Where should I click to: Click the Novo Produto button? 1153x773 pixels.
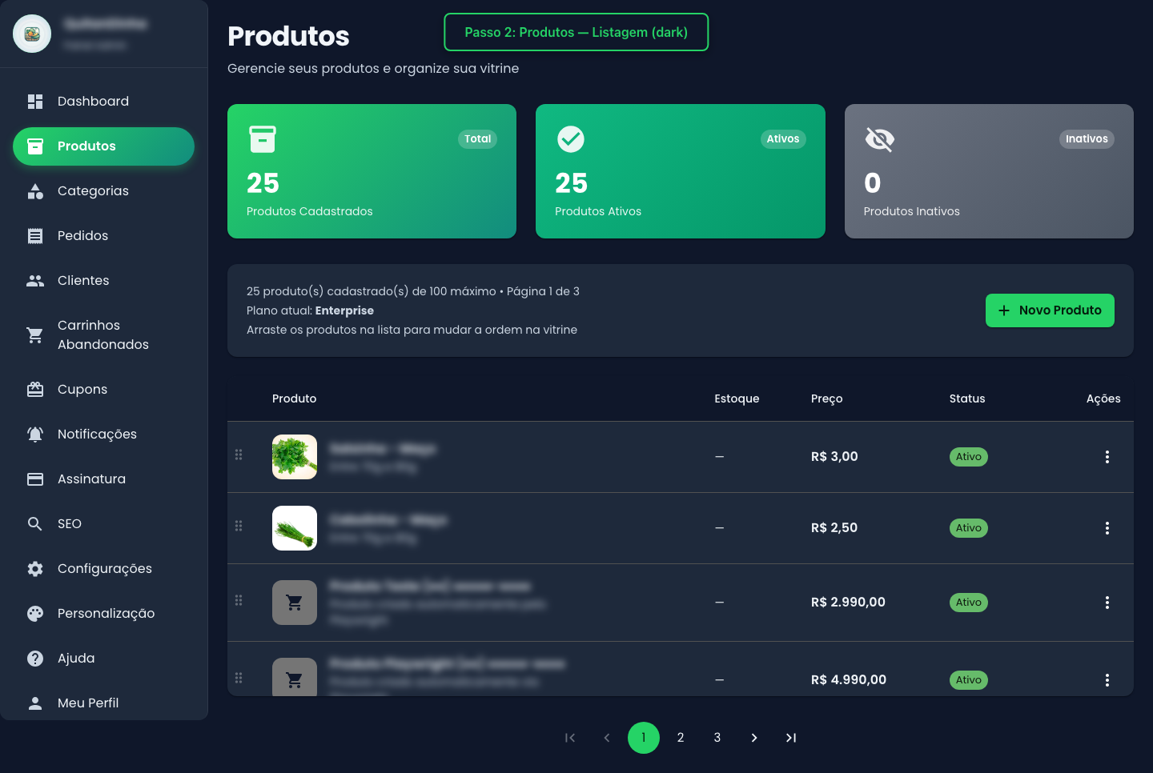pos(1050,310)
